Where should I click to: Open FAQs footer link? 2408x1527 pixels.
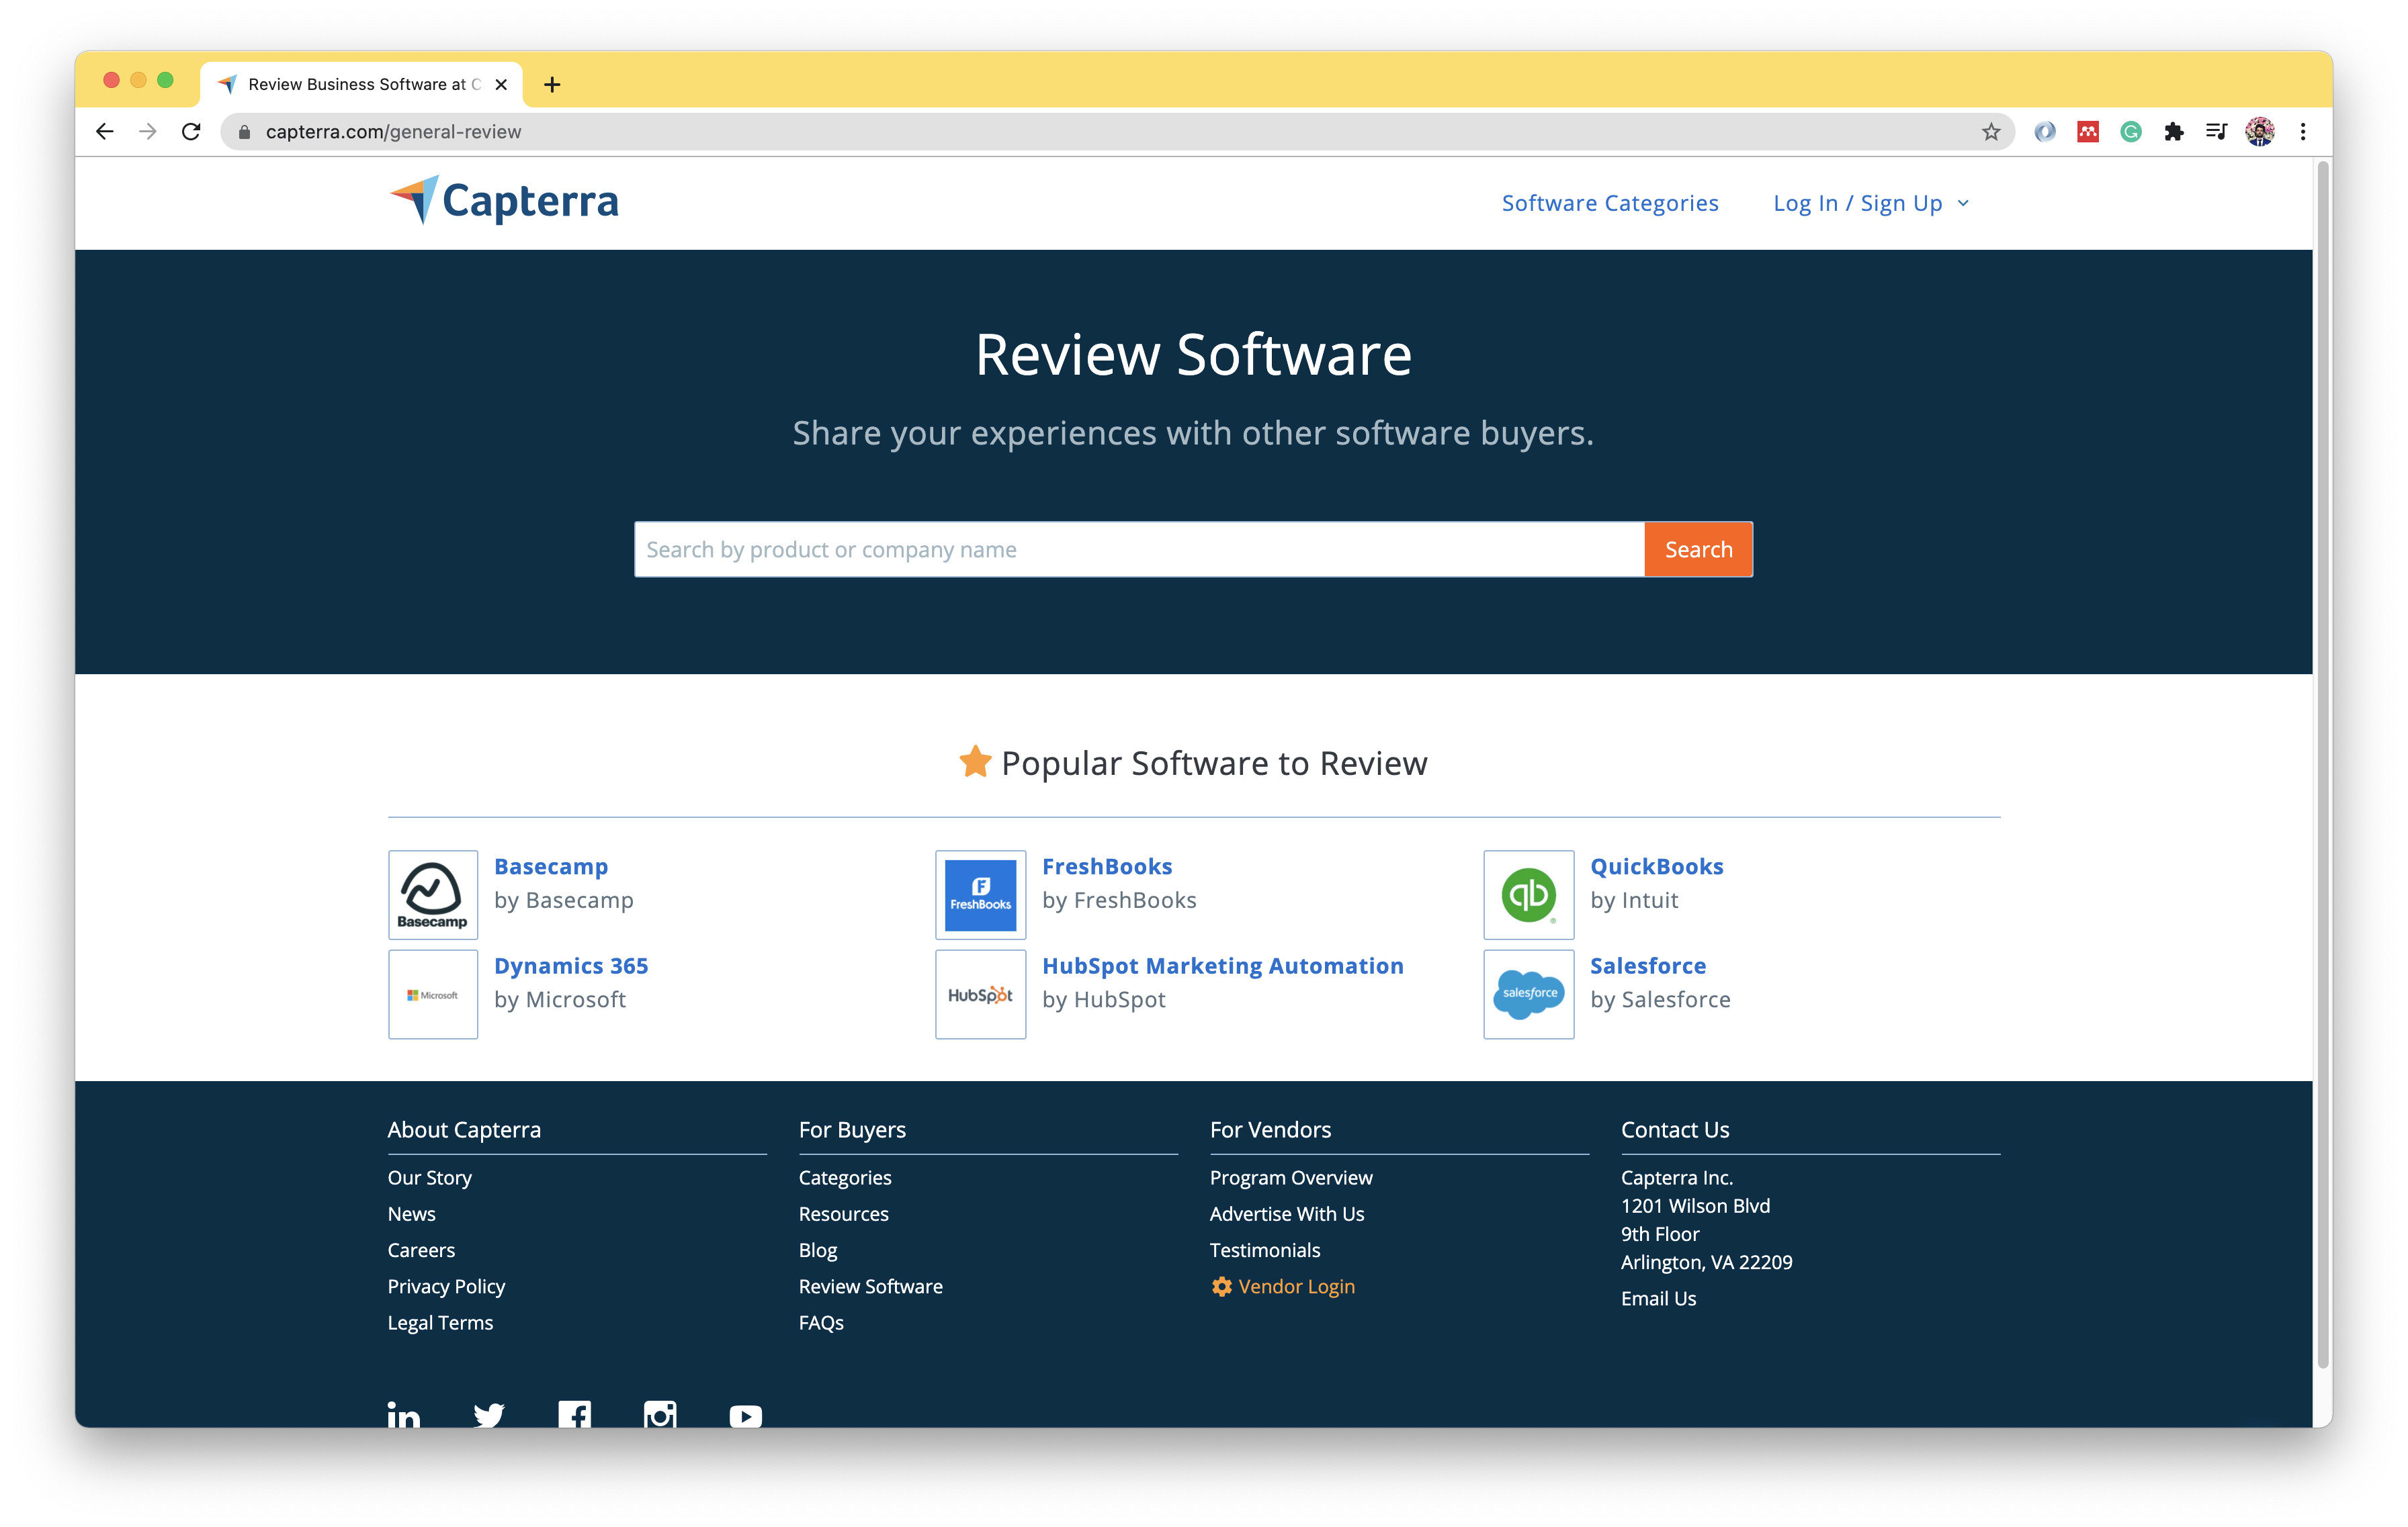(x=821, y=1322)
